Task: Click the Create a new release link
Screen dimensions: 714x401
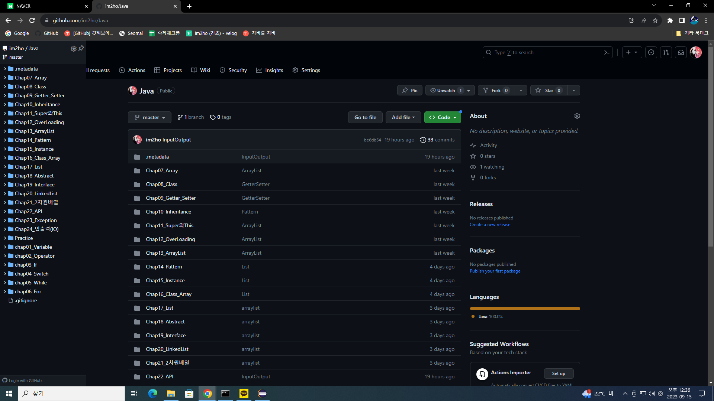Action: pyautogui.click(x=490, y=225)
